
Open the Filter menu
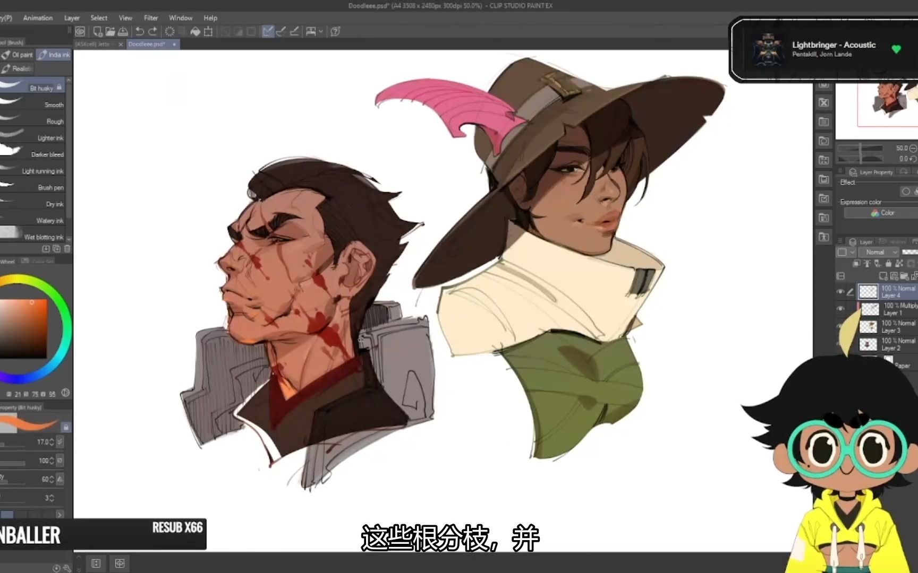click(x=151, y=18)
